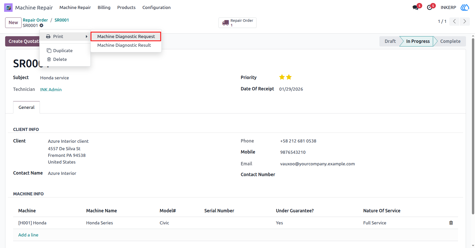Click the Machine Repair app icon

click(8, 7)
